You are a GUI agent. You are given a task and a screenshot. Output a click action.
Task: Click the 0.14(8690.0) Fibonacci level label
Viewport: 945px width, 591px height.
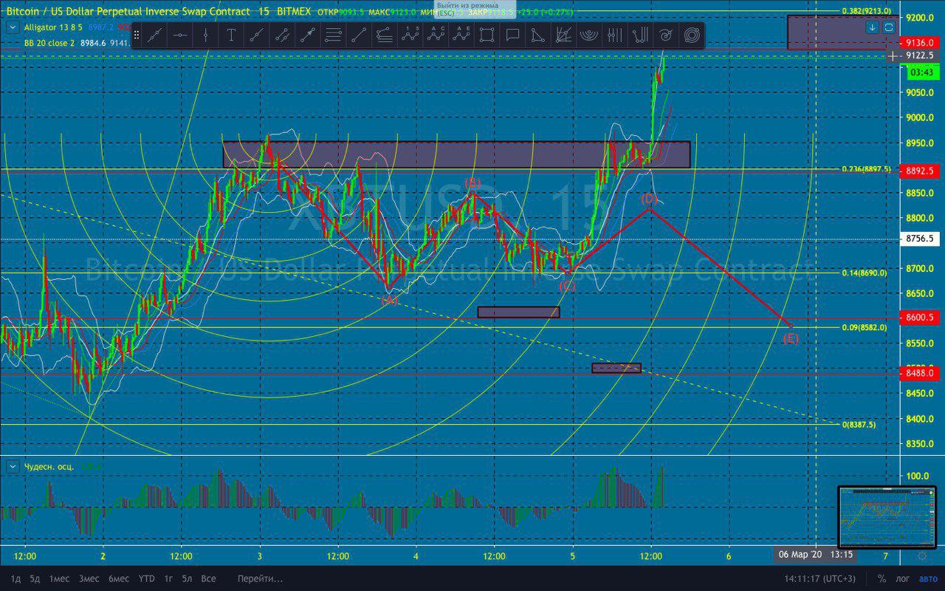(x=864, y=273)
